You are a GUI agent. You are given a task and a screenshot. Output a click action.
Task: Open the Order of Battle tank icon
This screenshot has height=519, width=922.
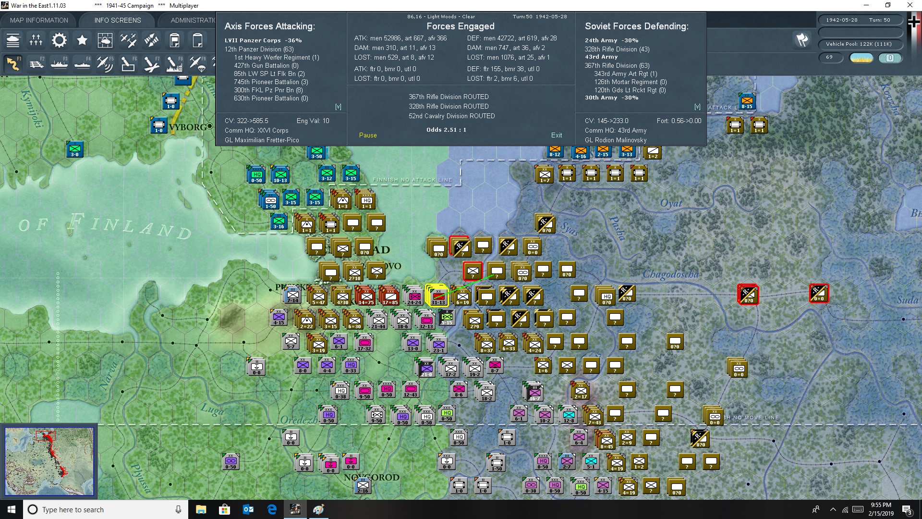(x=13, y=40)
